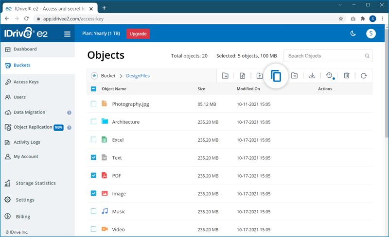Delete selected objects with trash icon
This screenshot has height=237, width=389.
click(x=347, y=76)
